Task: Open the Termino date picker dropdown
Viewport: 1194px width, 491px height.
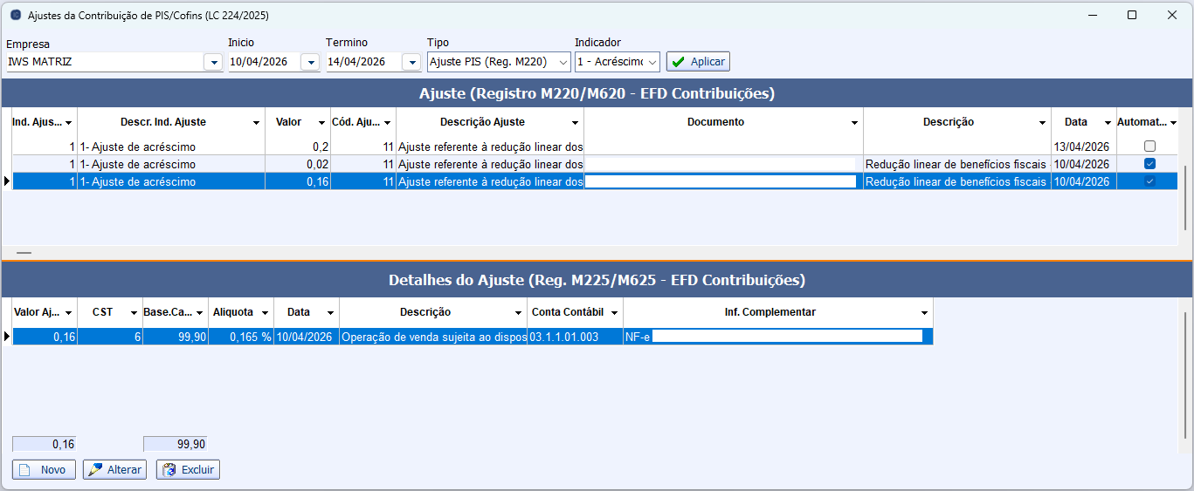Action: (x=411, y=62)
